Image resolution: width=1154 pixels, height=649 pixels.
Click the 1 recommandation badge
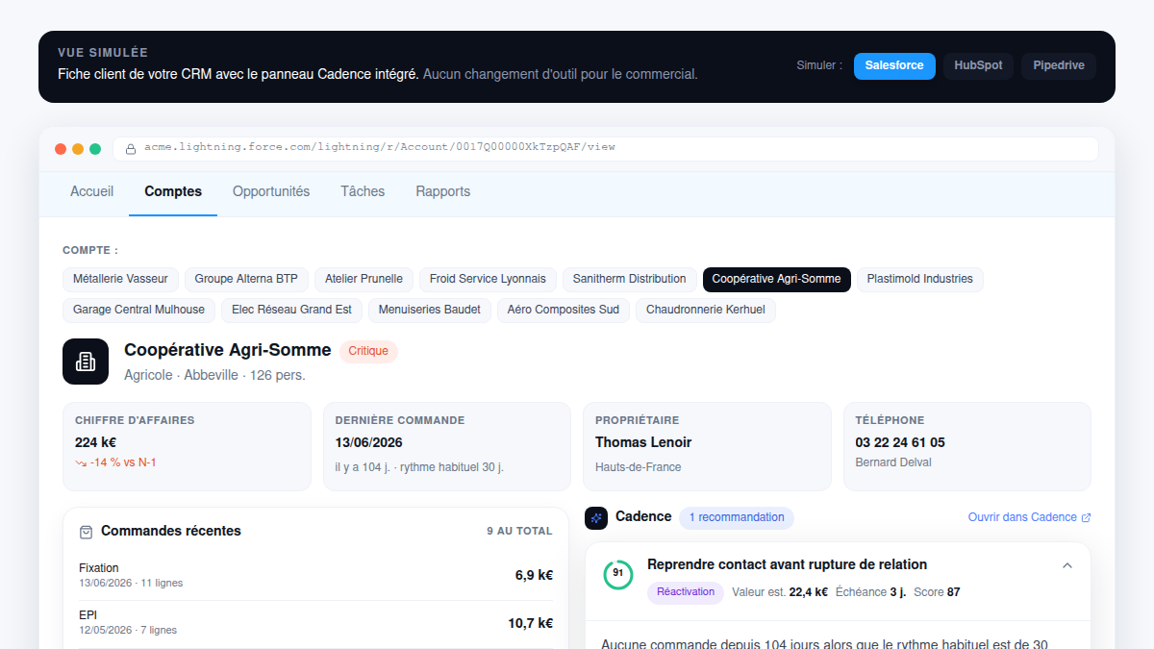[x=737, y=517]
